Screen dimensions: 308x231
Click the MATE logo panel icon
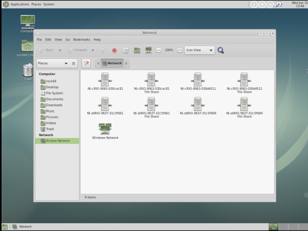pyautogui.click(x=6, y=4)
